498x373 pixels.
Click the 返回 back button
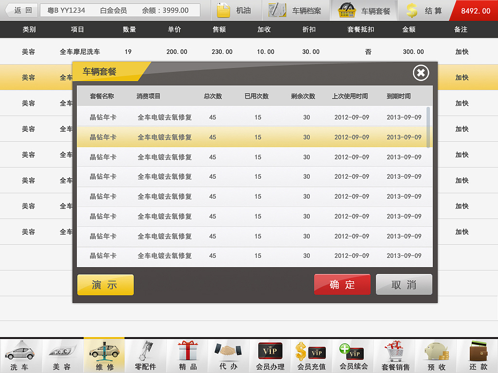pos(21,10)
